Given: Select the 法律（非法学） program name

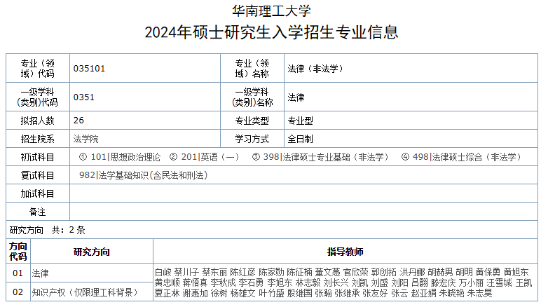Looking at the screenshot, I should coord(315,69).
